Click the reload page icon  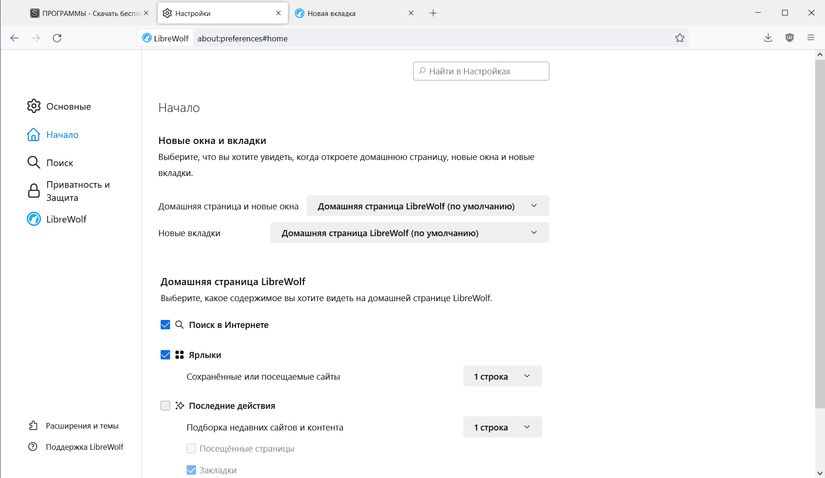point(57,38)
